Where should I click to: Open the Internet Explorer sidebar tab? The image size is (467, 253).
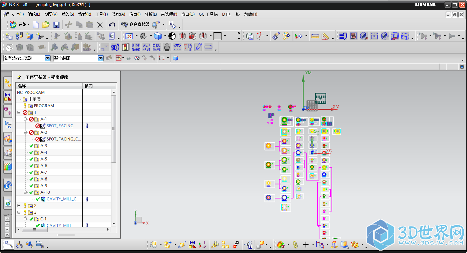point(8,202)
